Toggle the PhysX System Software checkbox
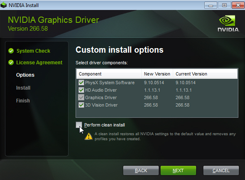 (81, 83)
